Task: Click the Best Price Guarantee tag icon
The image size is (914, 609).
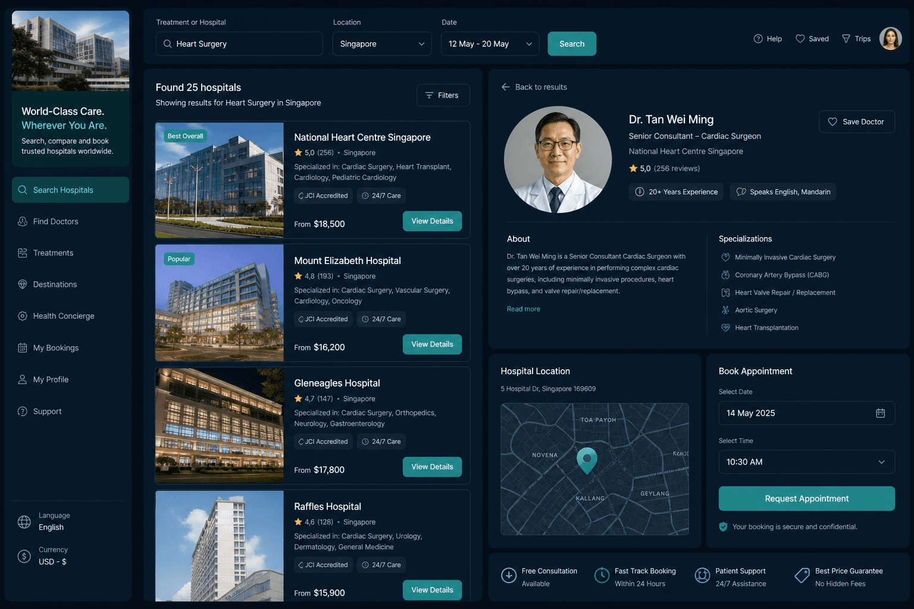Action: pos(802,576)
